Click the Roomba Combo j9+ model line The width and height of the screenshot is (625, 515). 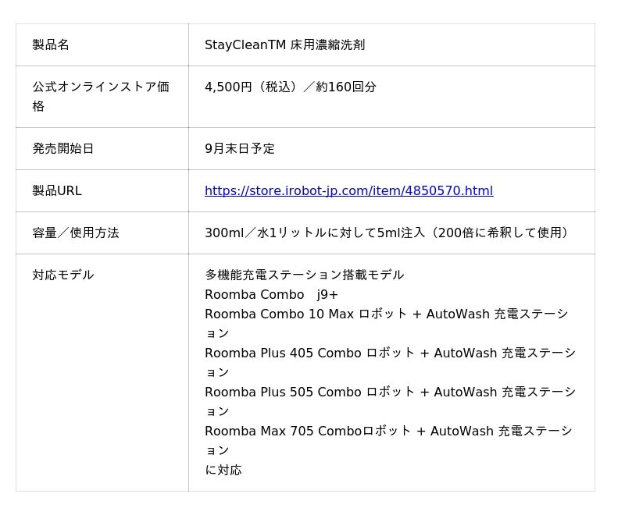pos(271,295)
